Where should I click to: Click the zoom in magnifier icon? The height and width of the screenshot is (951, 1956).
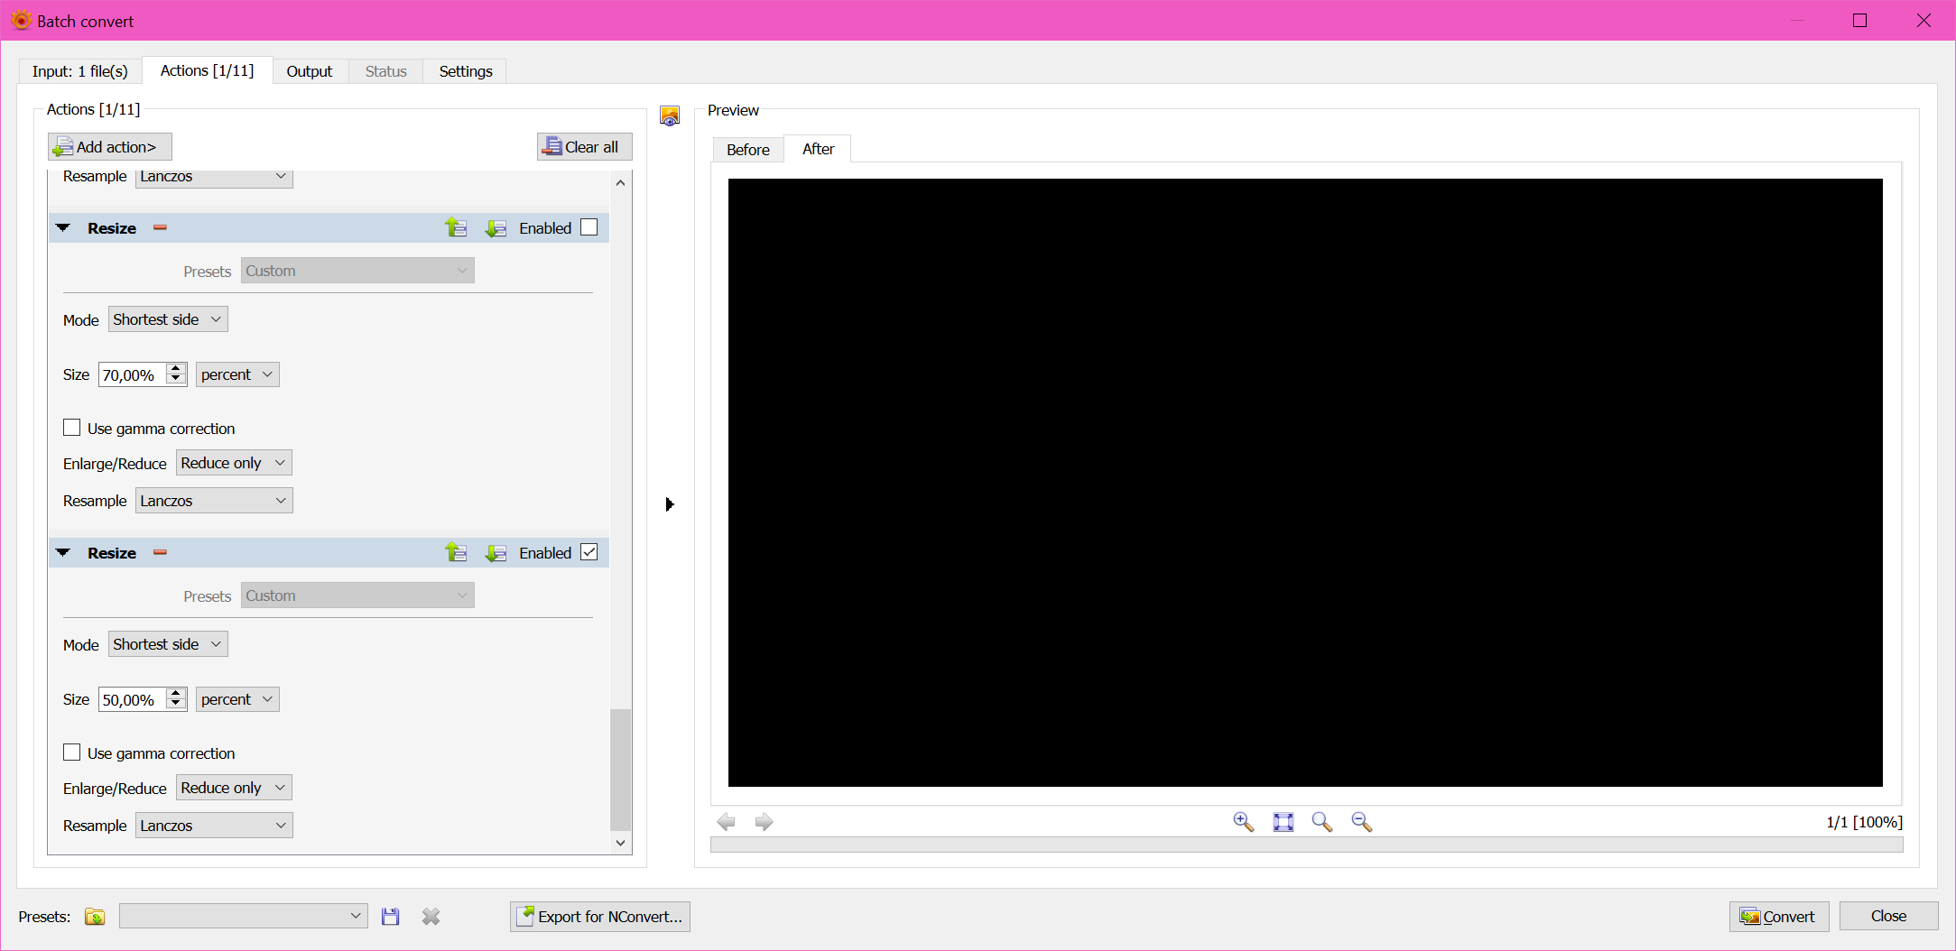tap(1243, 822)
